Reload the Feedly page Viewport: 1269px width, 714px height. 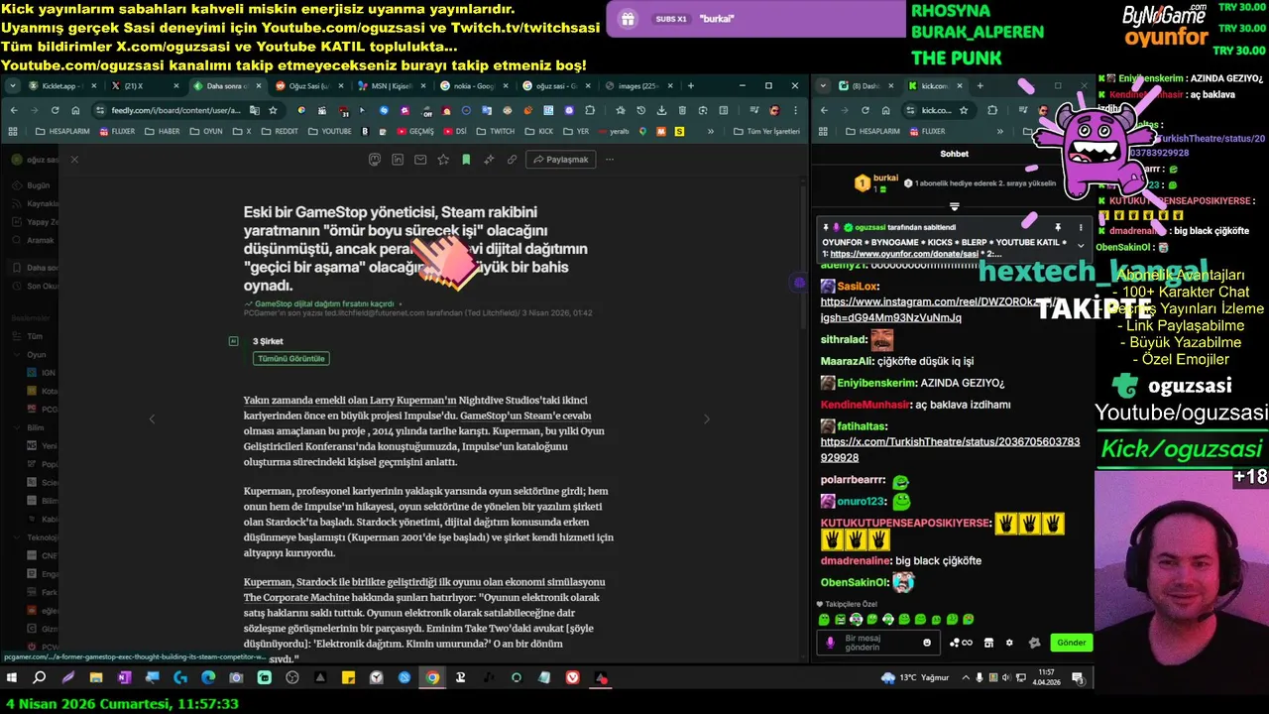[x=55, y=110]
